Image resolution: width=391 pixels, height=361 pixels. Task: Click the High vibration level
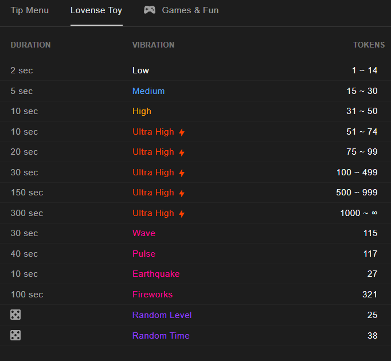pyautogui.click(x=142, y=111)
